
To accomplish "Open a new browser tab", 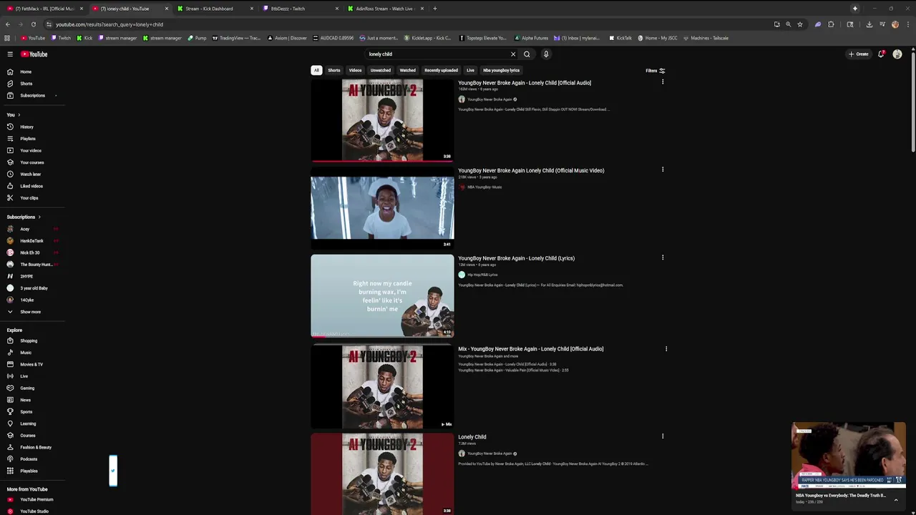I will coord(434,9).
